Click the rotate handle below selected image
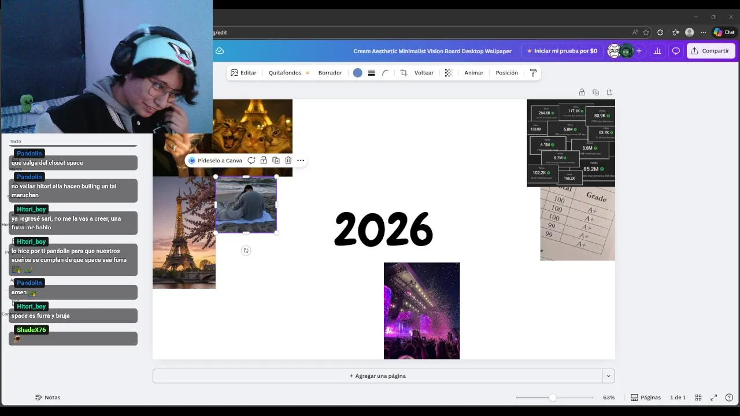Screen dimensions: 740x416 point(246,250)
